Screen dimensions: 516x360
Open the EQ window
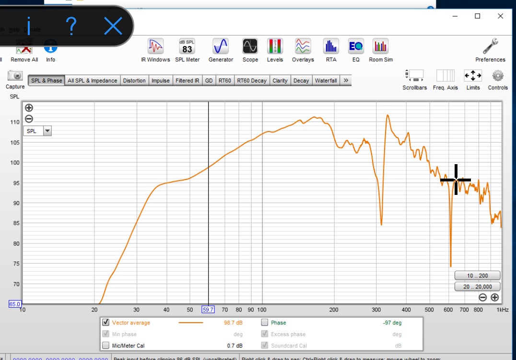[x=356, y=50]
